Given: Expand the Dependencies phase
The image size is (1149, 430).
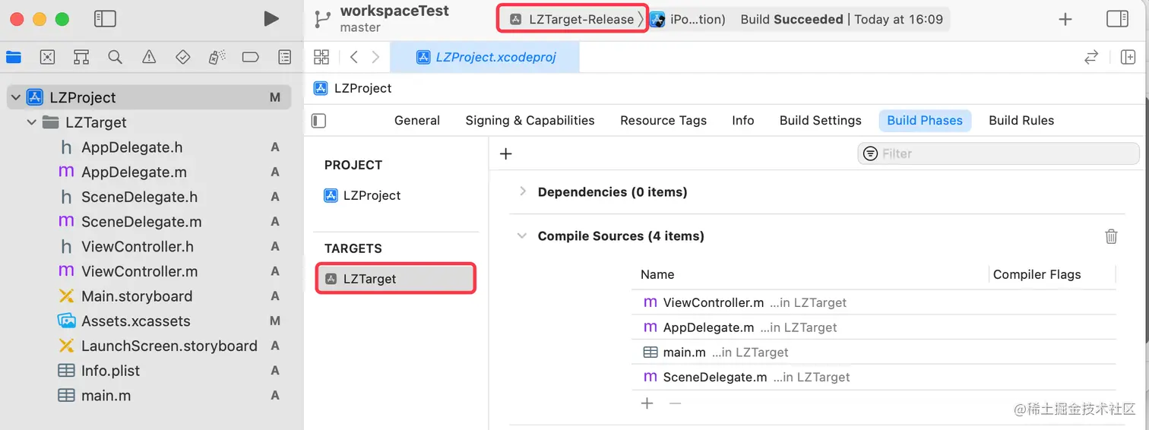Looking at the screenshot, I should 522,191.
